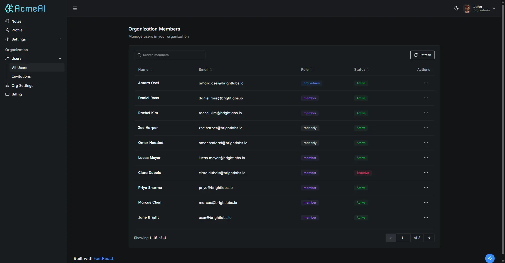Image resolution: width=505 pixels, height=263 pixels.
Task: Open actions menu for Daniel Ross
Action: [426, 98]
